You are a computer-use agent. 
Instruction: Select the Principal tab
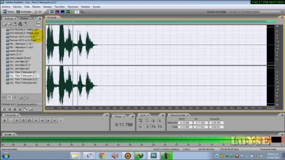coord(52,17)
